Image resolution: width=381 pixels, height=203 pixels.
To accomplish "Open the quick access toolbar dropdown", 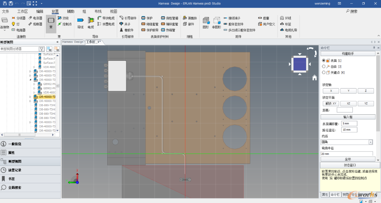I will 42,4.
